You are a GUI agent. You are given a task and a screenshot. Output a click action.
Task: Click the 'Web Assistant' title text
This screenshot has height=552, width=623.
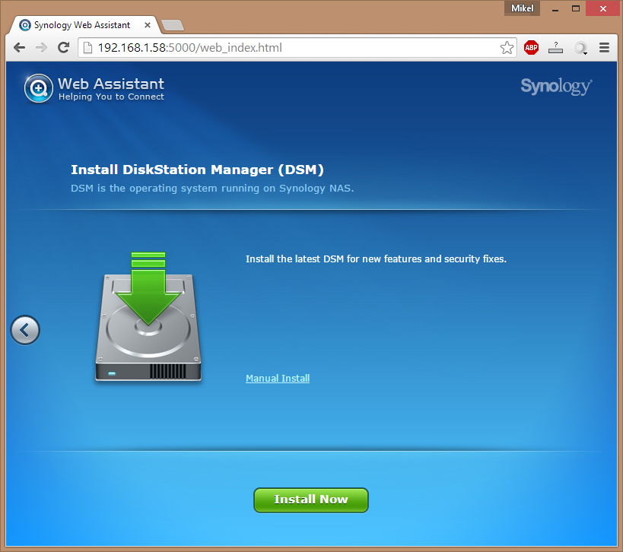point(111,84)
